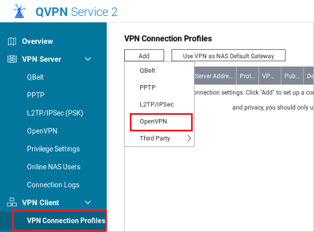Click the VPN Server rack icon
314x232 pixels.
point(12,59)
